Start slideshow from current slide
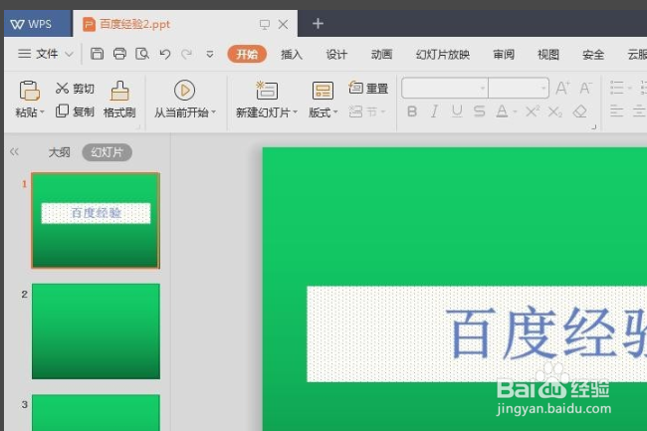The height and width of the screenshot is (431, 647). pyautogui.click(x=184, y=90)
